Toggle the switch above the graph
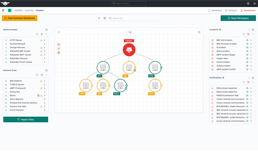The width and height of the screenshot is (258, 155). 129,32
